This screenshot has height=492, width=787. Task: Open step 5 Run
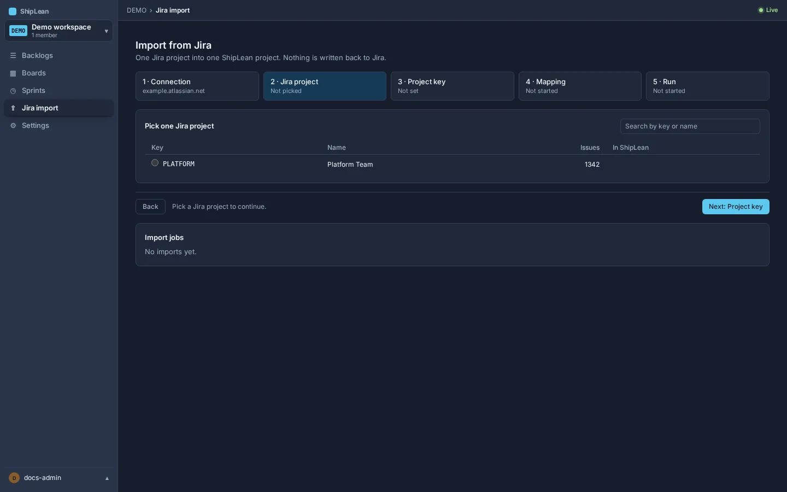(x=708, y=86)
